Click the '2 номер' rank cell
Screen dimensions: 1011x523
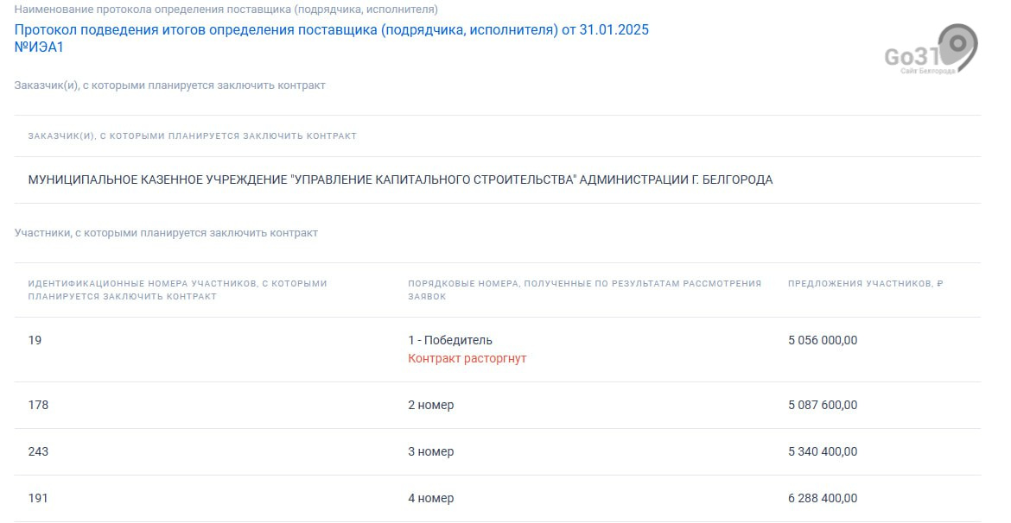(x=430, y=405)
